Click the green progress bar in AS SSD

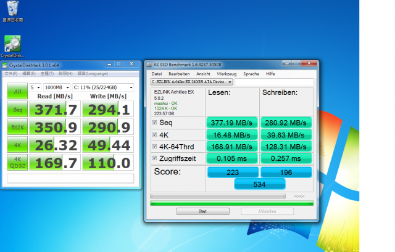coord(232,203)
